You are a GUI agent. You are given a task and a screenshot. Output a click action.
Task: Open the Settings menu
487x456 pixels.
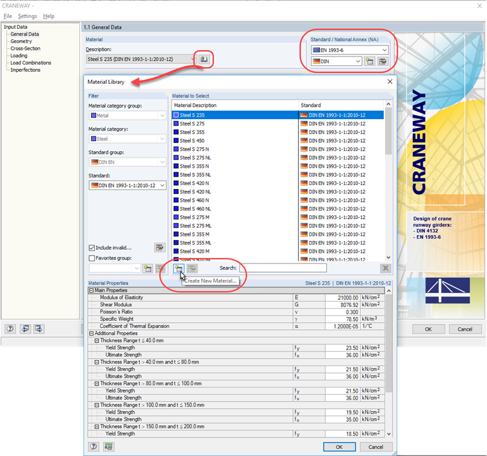(x=28, y=16)
